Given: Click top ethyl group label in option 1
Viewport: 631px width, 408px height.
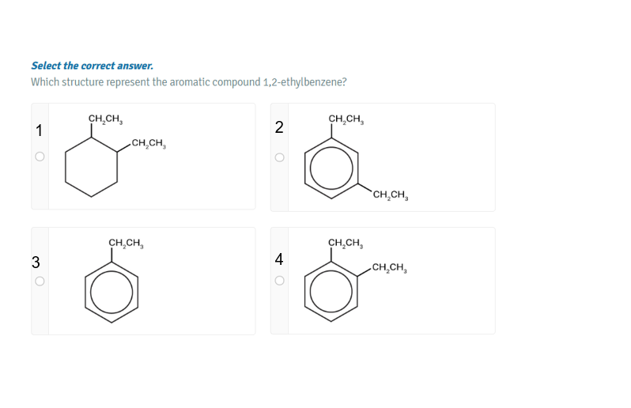Looking at the screenshot, I should (x=105, y=120).
